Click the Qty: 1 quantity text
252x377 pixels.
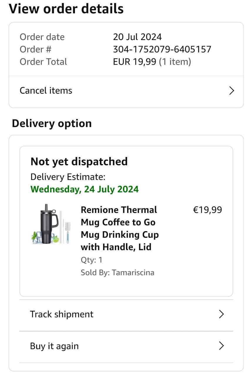(92, 260)
